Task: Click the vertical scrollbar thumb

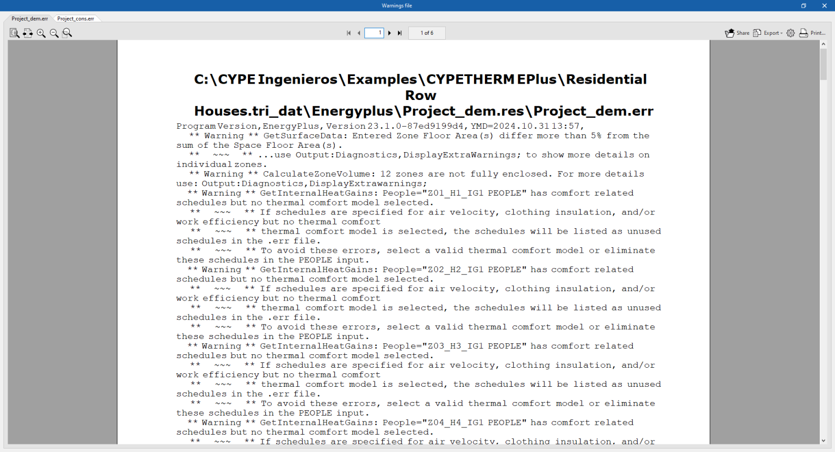Action: click(x=824, y=64)
